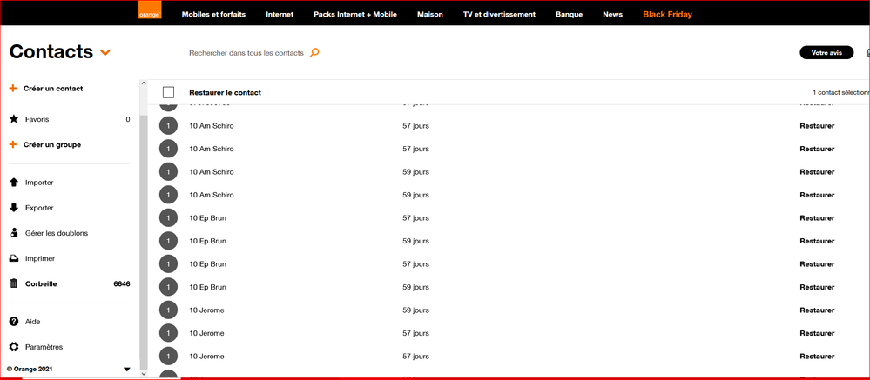Open the Mobiles et forfaits menu
Screen dimensions: 870x380
(213, 15)
